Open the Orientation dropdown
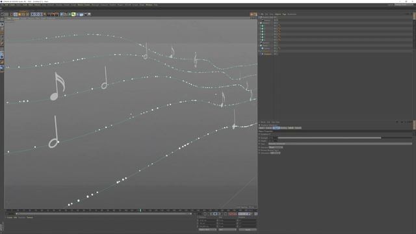 click(276, 148)
